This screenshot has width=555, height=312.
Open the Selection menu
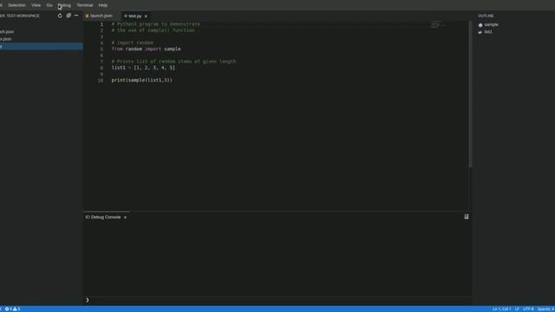point(16,5)
